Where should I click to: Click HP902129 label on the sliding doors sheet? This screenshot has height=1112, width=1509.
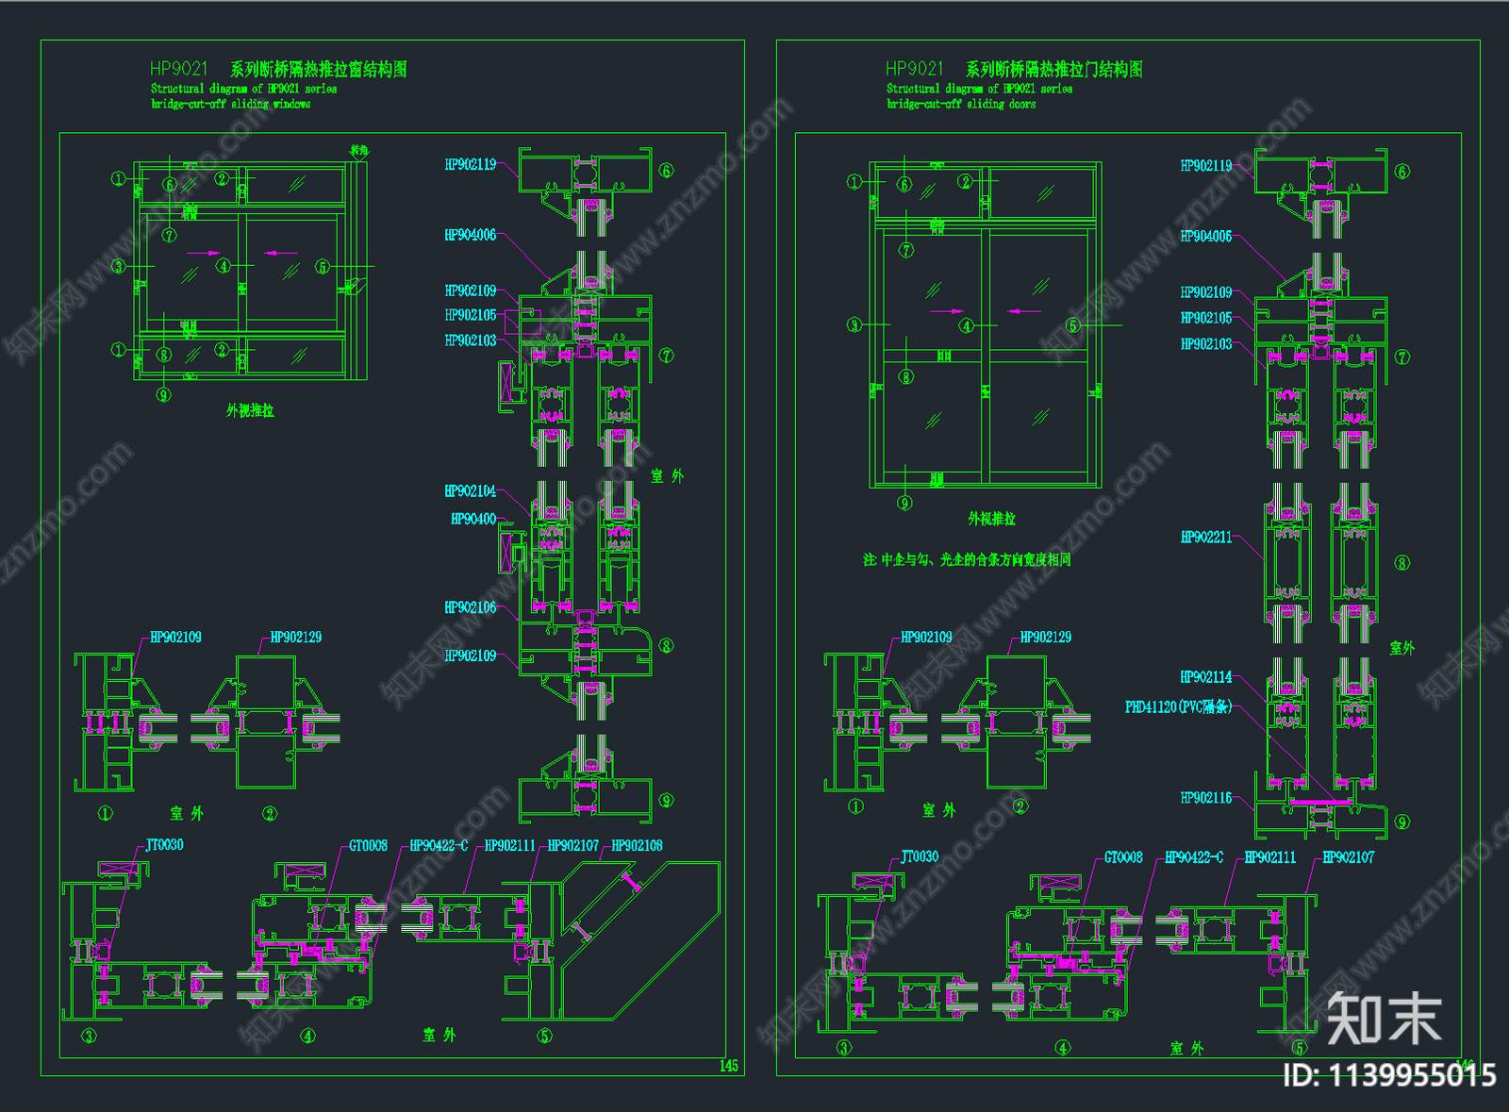pyautogui.click(x=1046, y=638)
